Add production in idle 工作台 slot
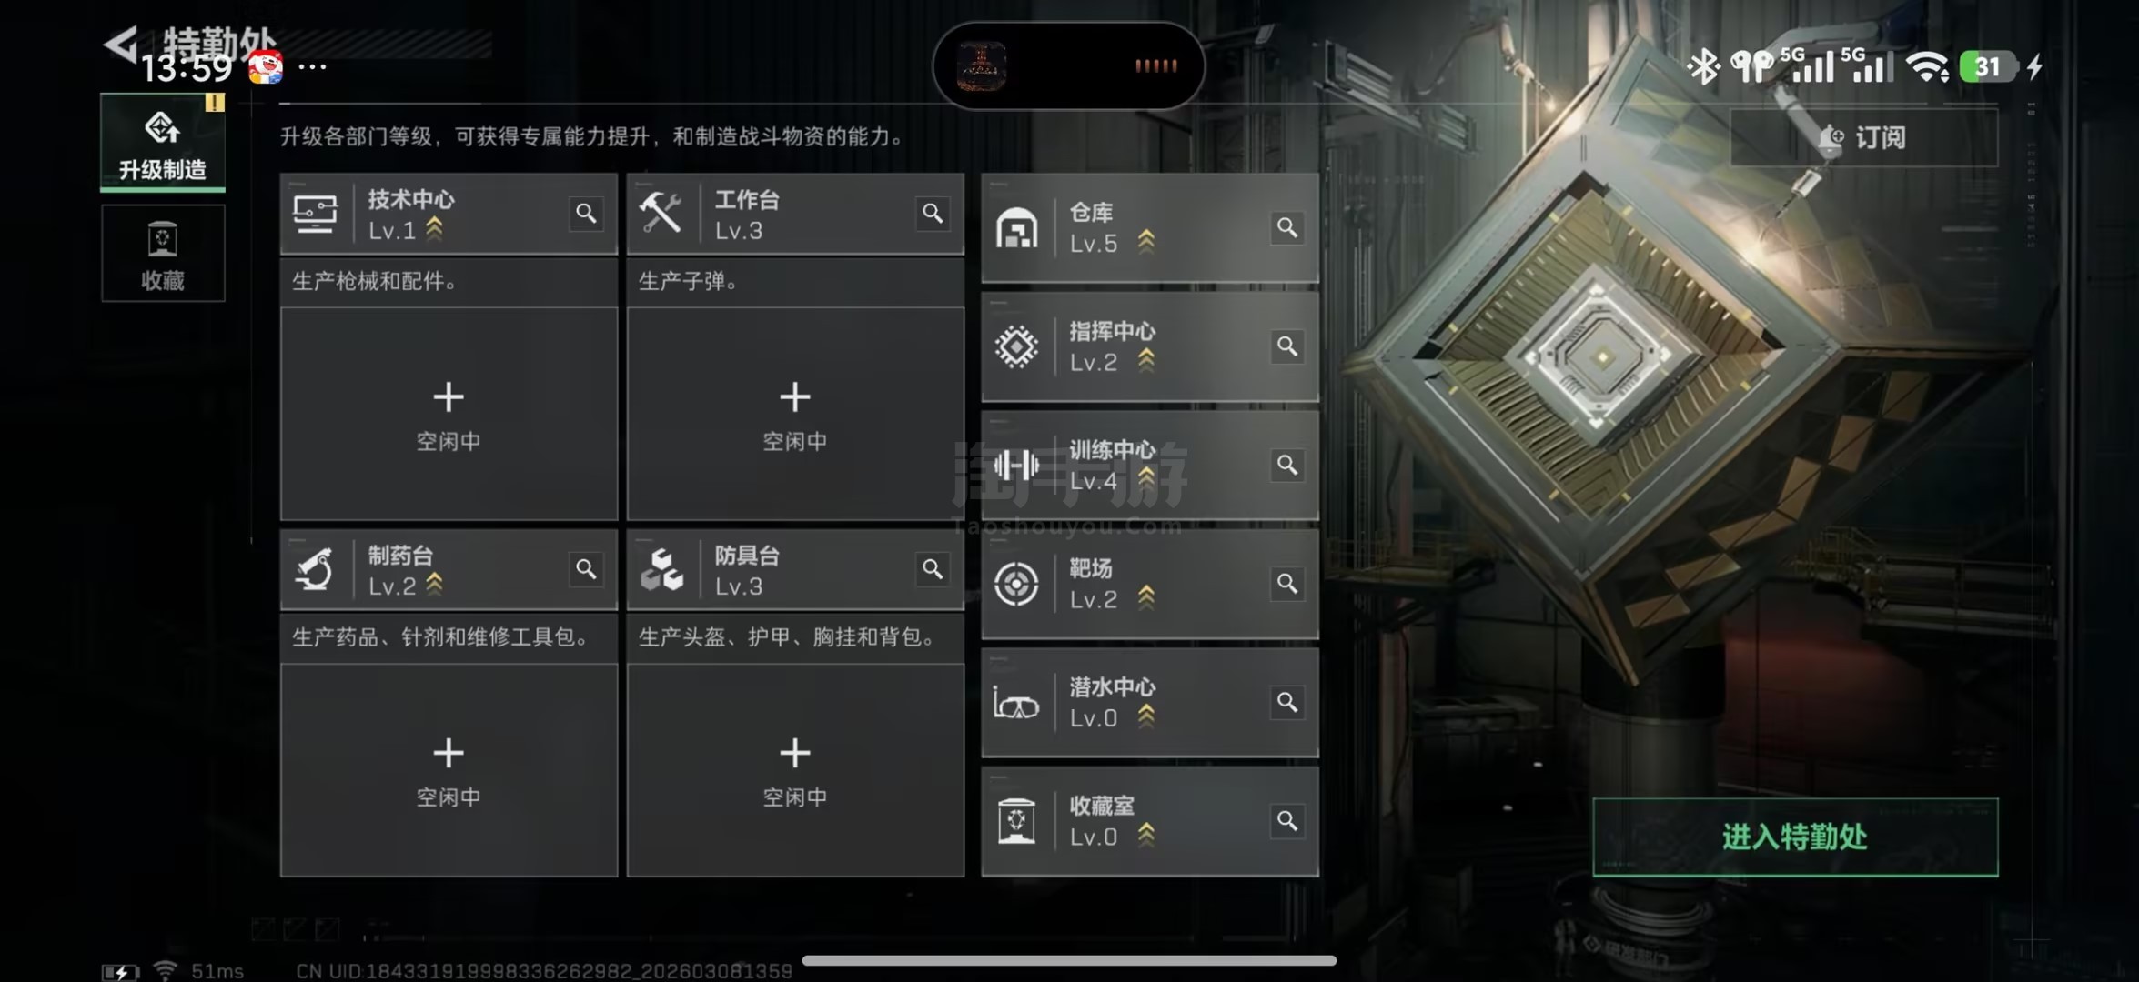This screenshot has width=2139, height=982. click(x=795, y=414)
